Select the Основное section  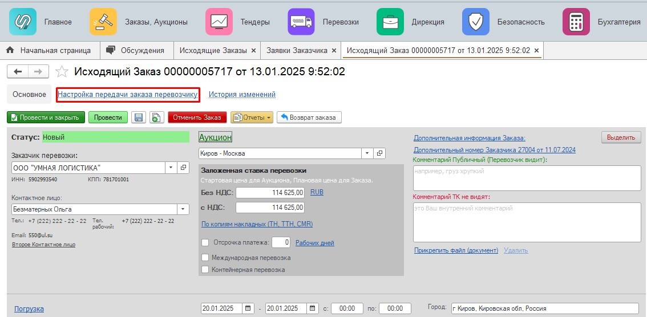(x=29, y=95)
